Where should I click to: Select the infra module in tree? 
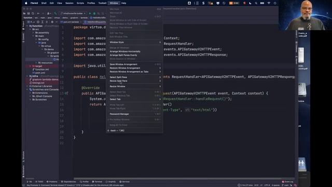pyautogui.click(x=34, y=76)
